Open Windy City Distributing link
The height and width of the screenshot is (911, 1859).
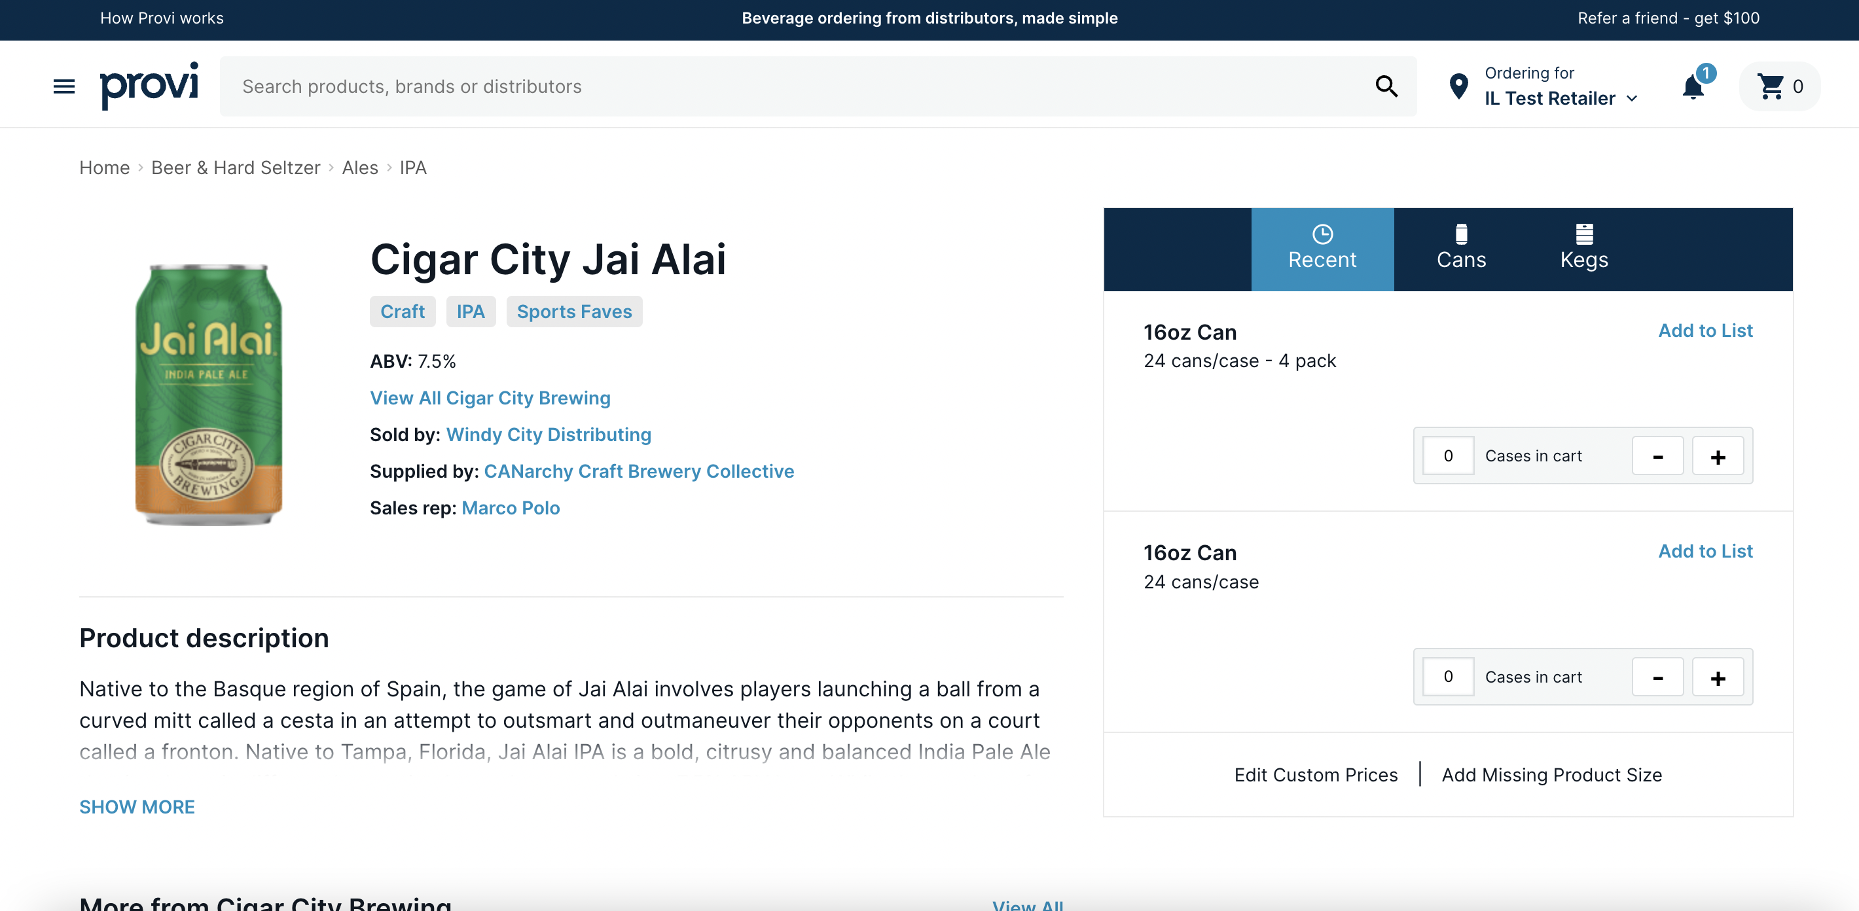[549, 435]
